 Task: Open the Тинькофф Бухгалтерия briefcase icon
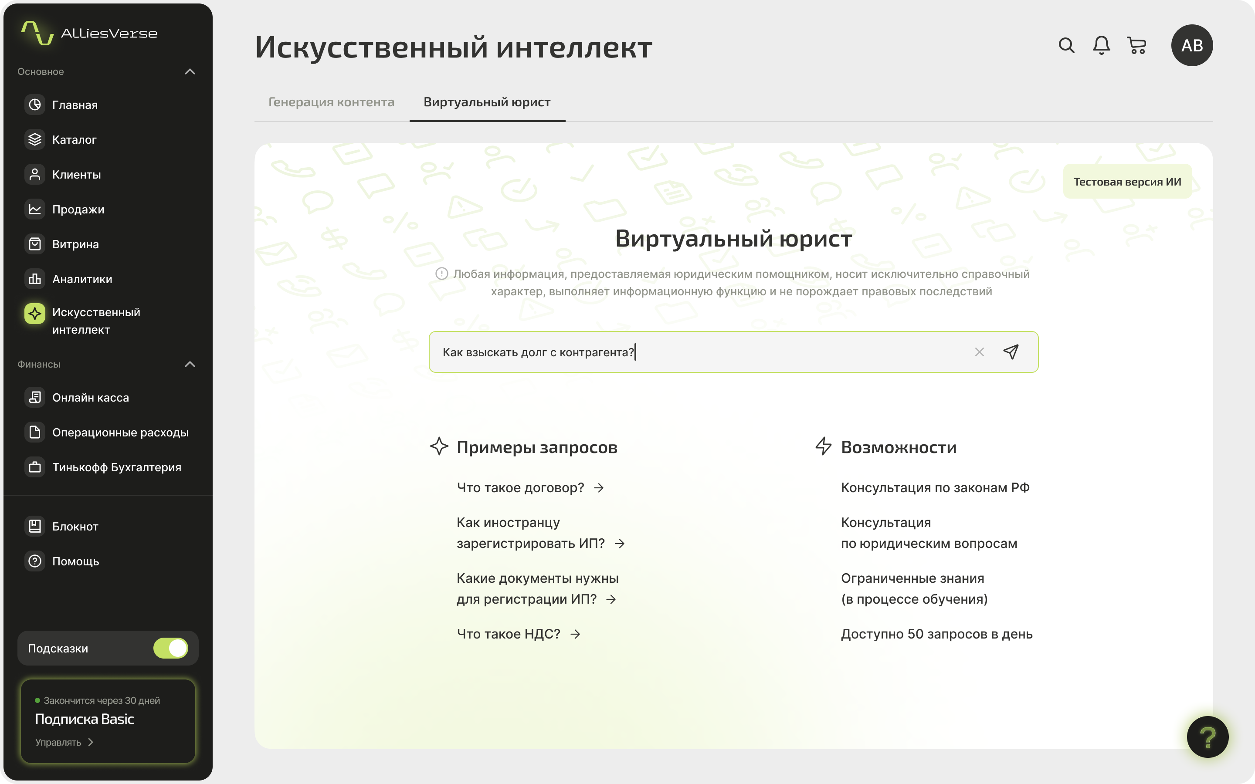pyautogui.click(x=35, y=466)
